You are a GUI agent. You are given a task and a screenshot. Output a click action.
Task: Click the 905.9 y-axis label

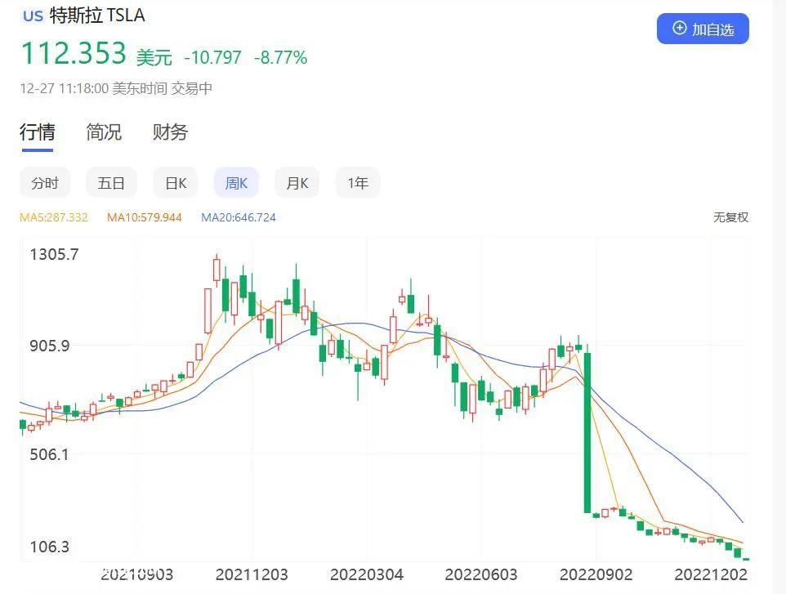coord(50,346)
